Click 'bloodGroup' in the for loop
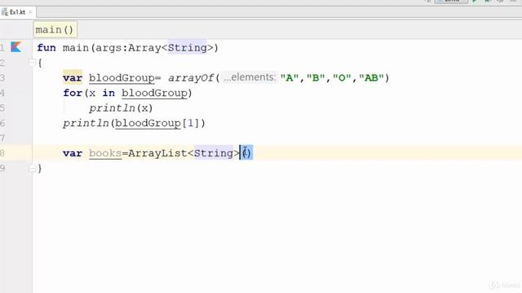Screen dimensions: 522x293 click(x=154, y=94)
